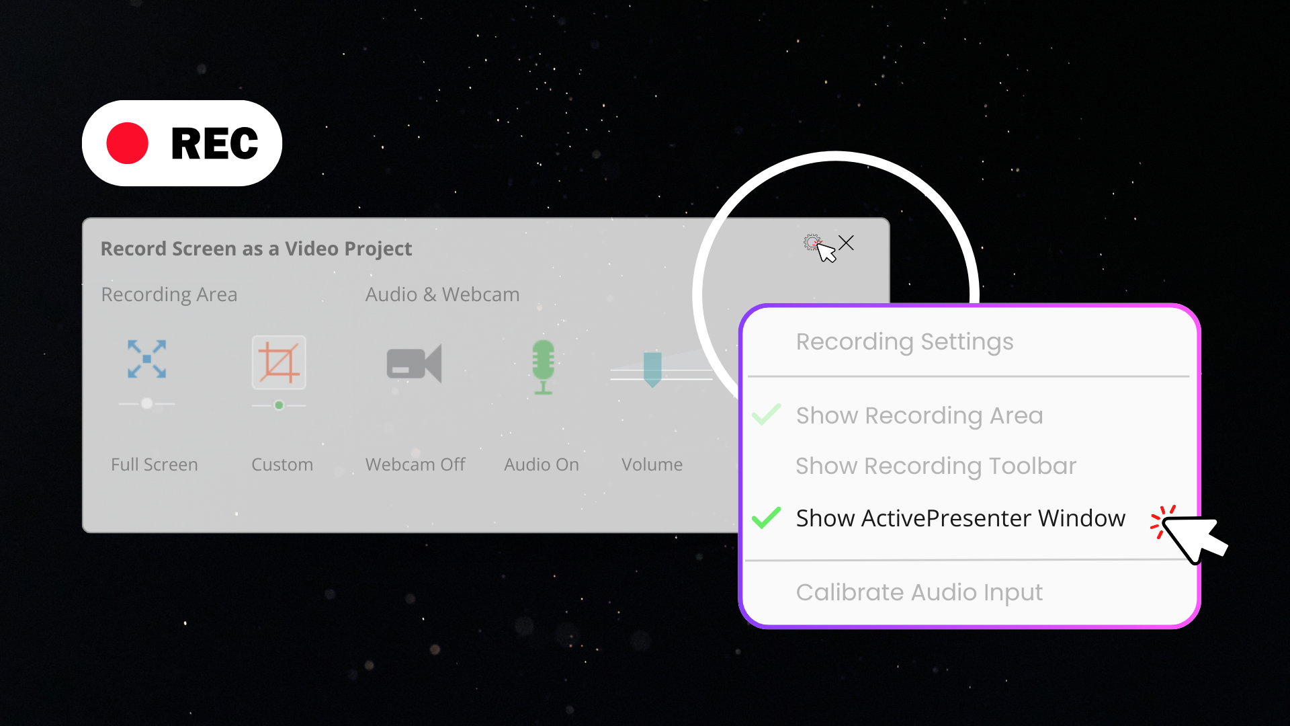This screenshot has width=1290, height=726.
Task: Click the Audio & Webcam heading
Action: click(x=442, y=294)
